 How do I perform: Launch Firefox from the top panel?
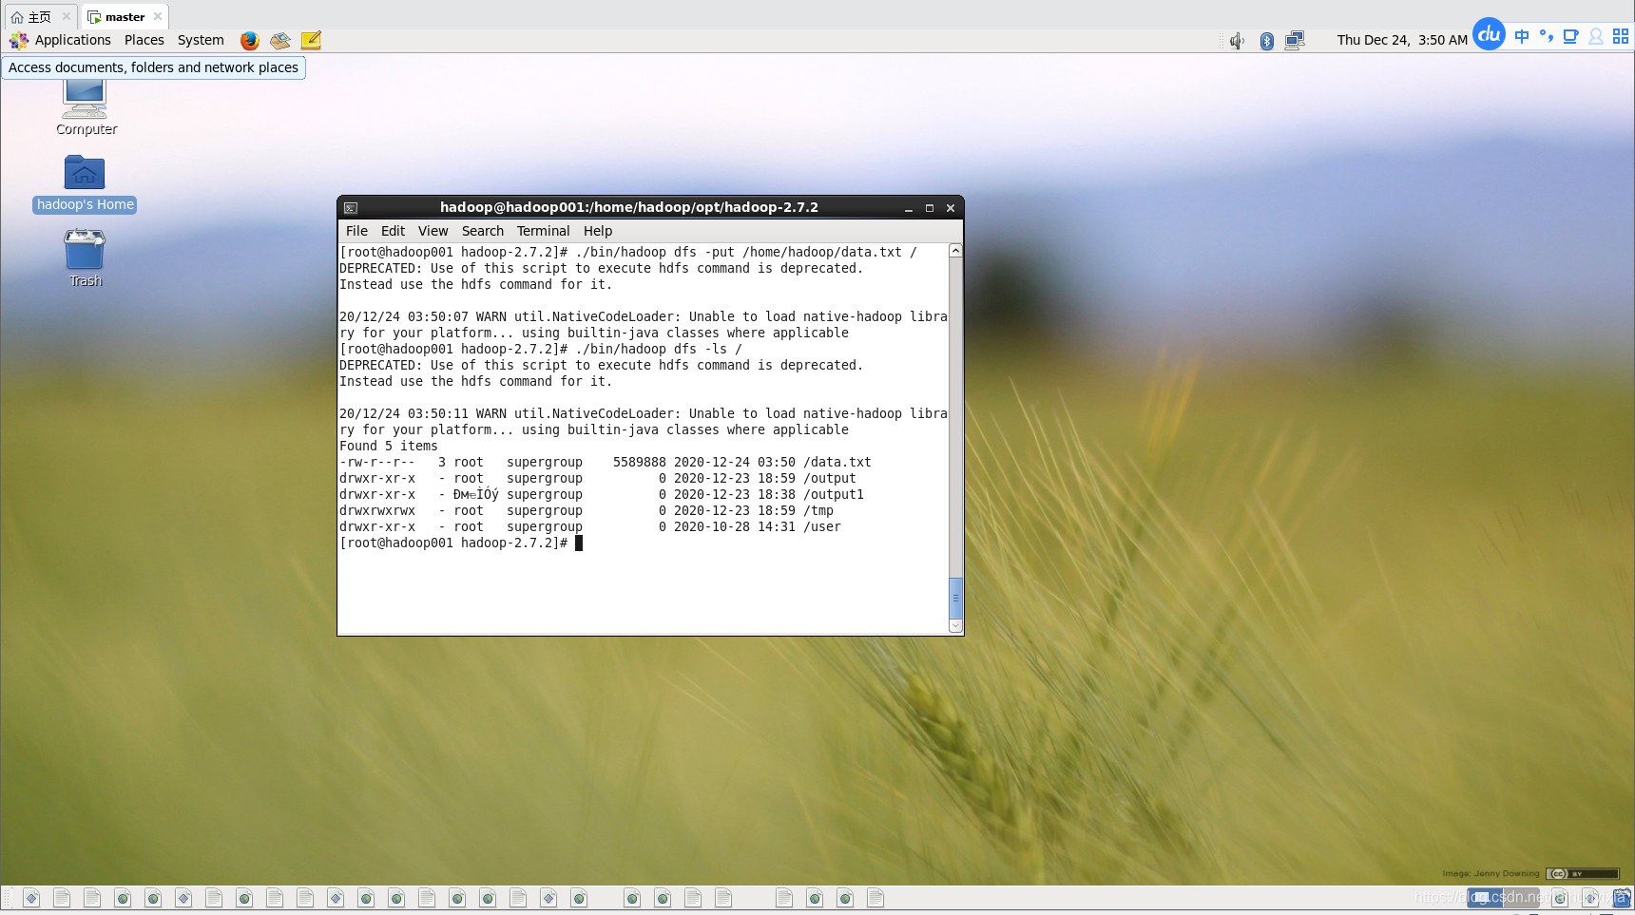point(250,40)
